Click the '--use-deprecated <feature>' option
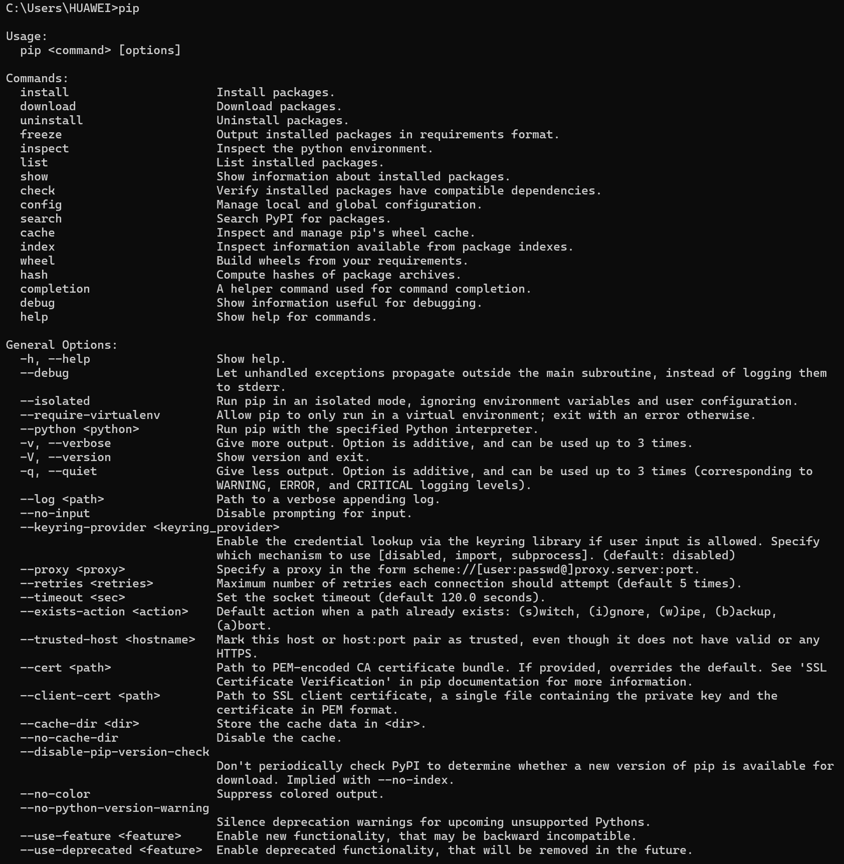Screen dimensions: 844x864 tap(111, 850)
